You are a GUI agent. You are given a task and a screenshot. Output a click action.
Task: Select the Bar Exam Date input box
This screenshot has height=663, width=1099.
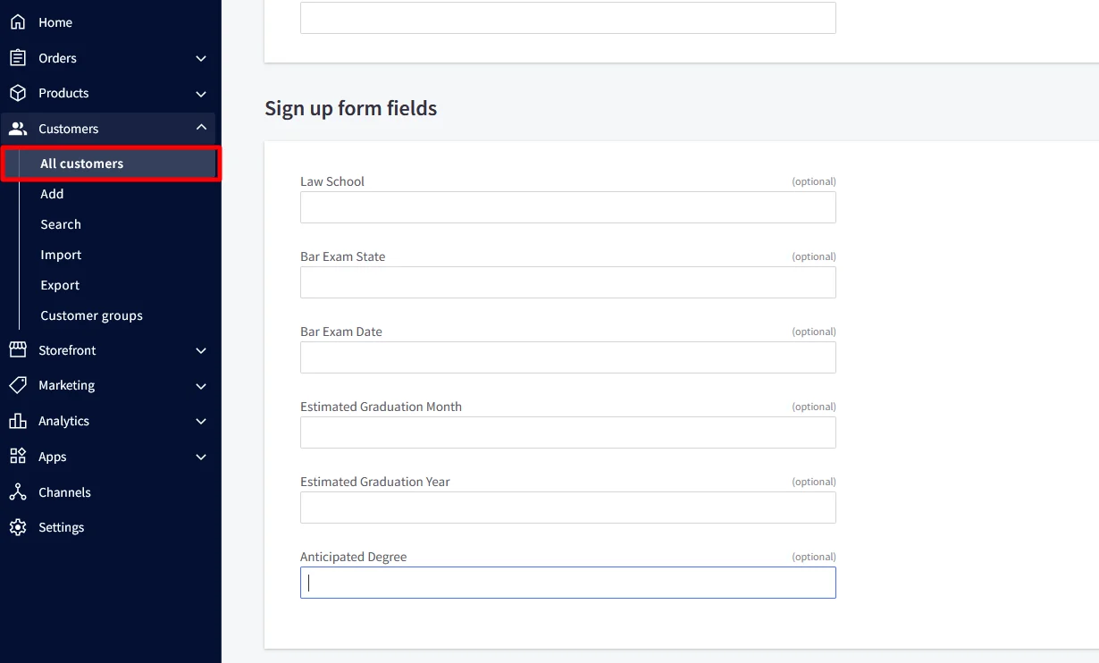[567, 357]
